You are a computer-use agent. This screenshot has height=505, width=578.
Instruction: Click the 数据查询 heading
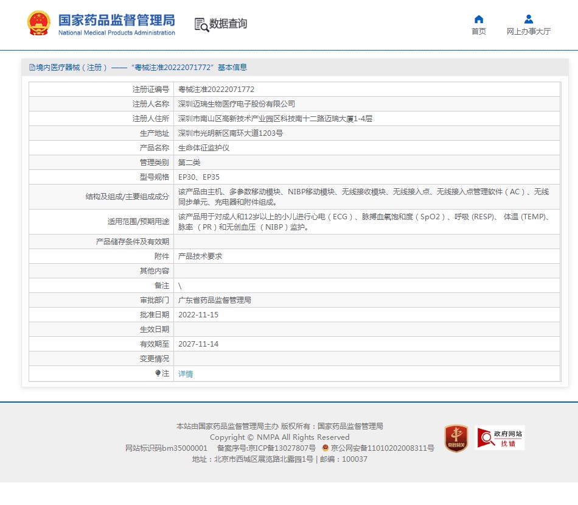coord(228,24)
